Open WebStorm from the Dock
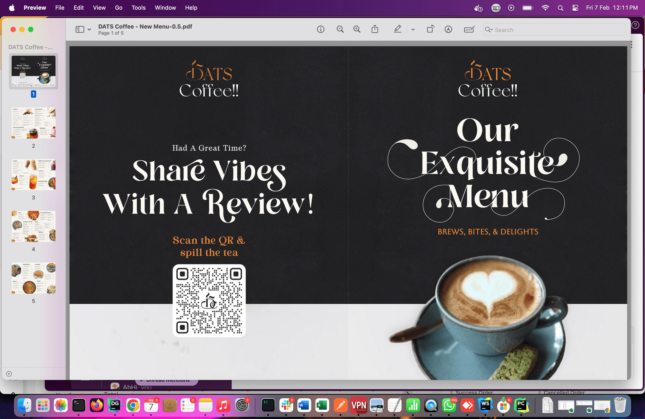Image resolution: width=645 pixels, height=419 pixels. [485, 405]
